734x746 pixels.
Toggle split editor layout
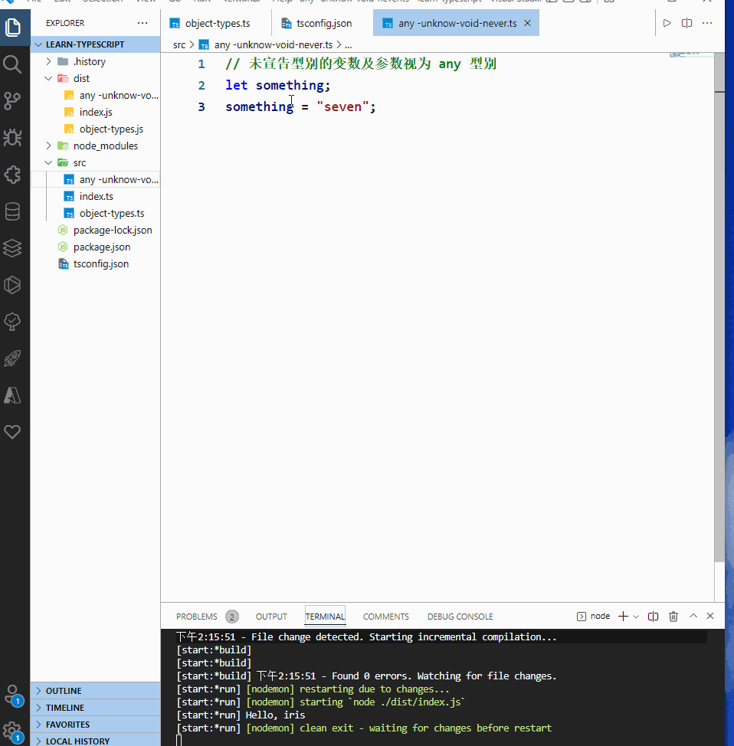[x=686, y=23]
